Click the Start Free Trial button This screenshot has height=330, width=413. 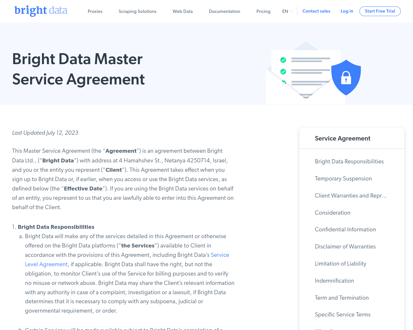[380, 11]
